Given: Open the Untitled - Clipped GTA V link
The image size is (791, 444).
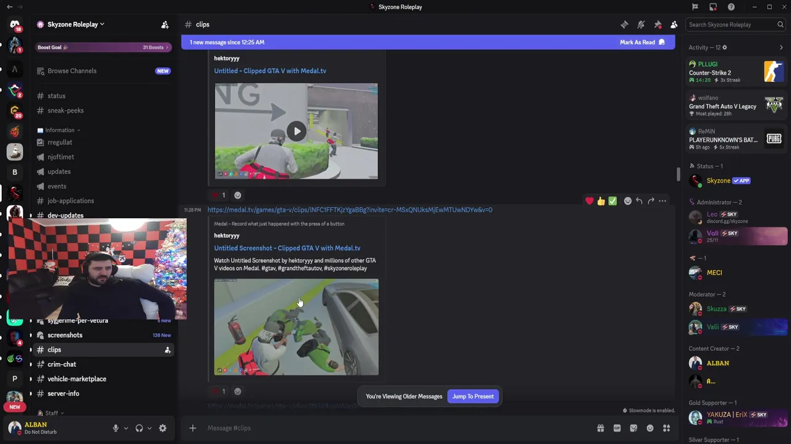Looking at the screenshot, I should point(270,71).
